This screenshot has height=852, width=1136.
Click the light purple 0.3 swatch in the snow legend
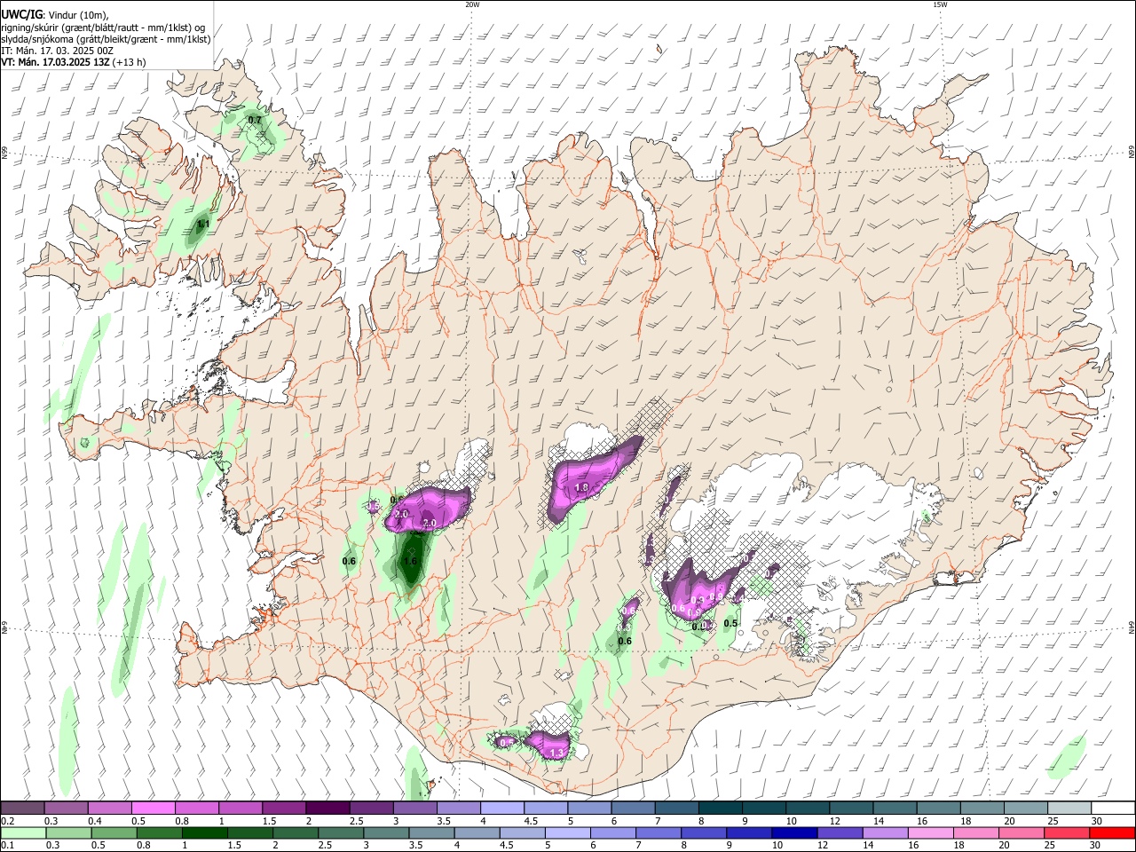(66, 808)
